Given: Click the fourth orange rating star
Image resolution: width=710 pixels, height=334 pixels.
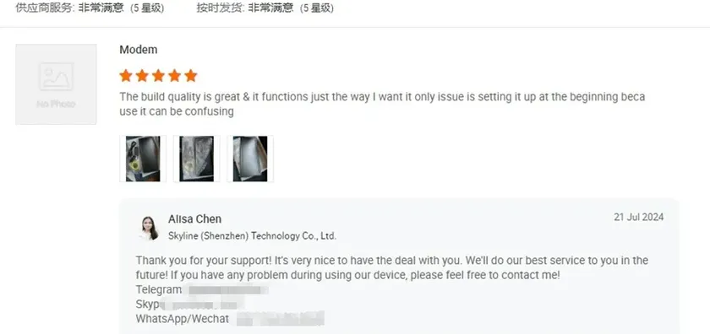Looking at the screenshot, I should pyautogui.click(x=175, y=75).
